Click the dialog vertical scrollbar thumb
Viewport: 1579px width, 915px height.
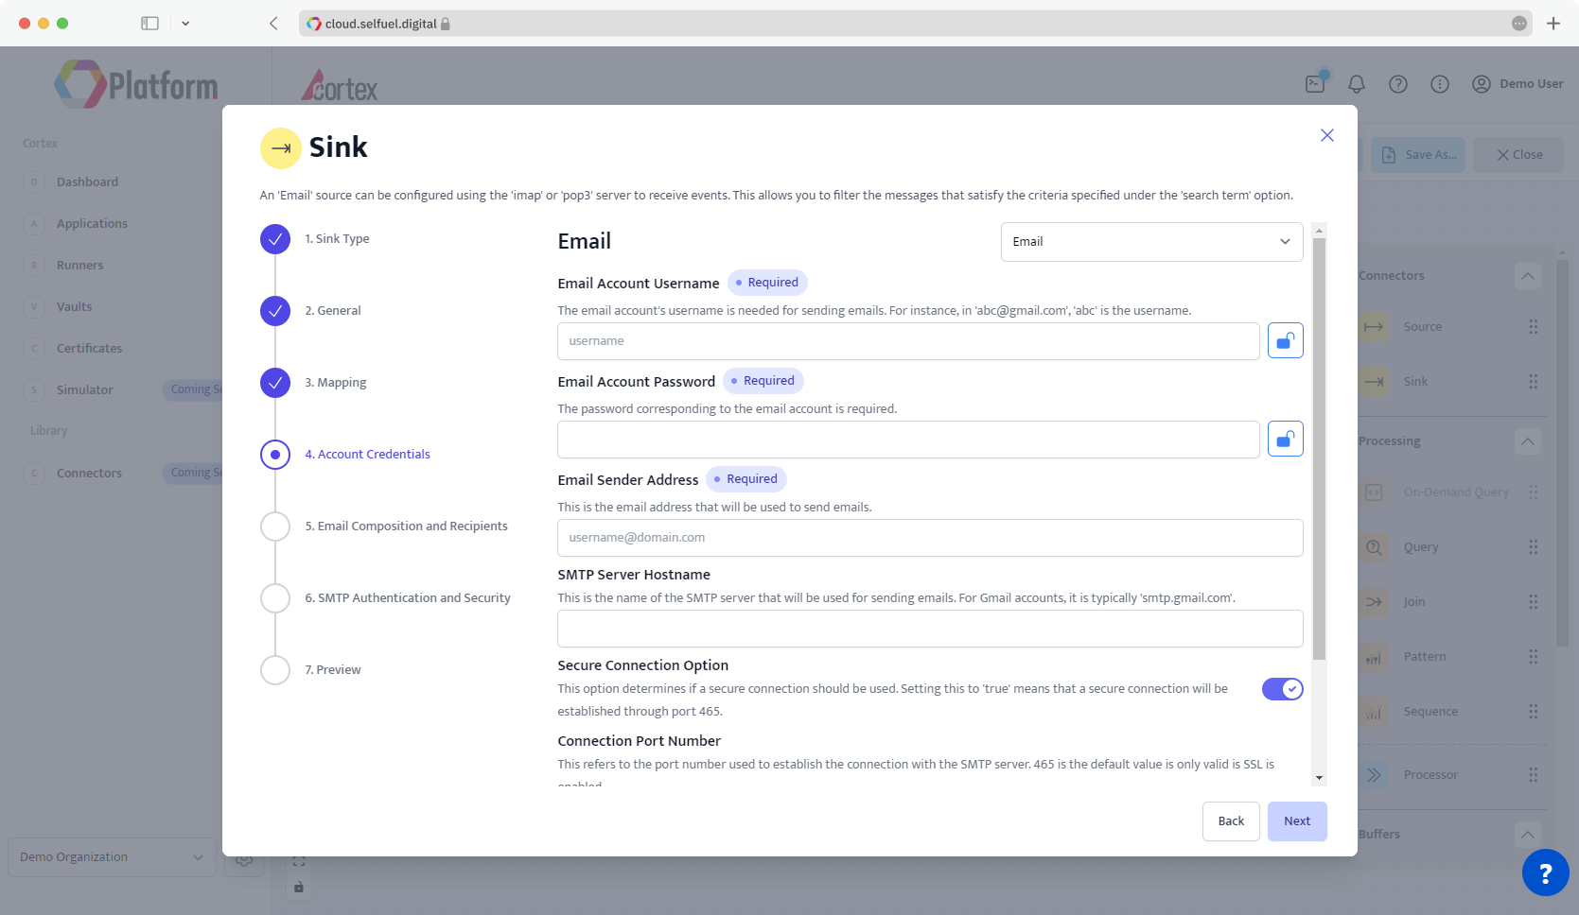1319,449
